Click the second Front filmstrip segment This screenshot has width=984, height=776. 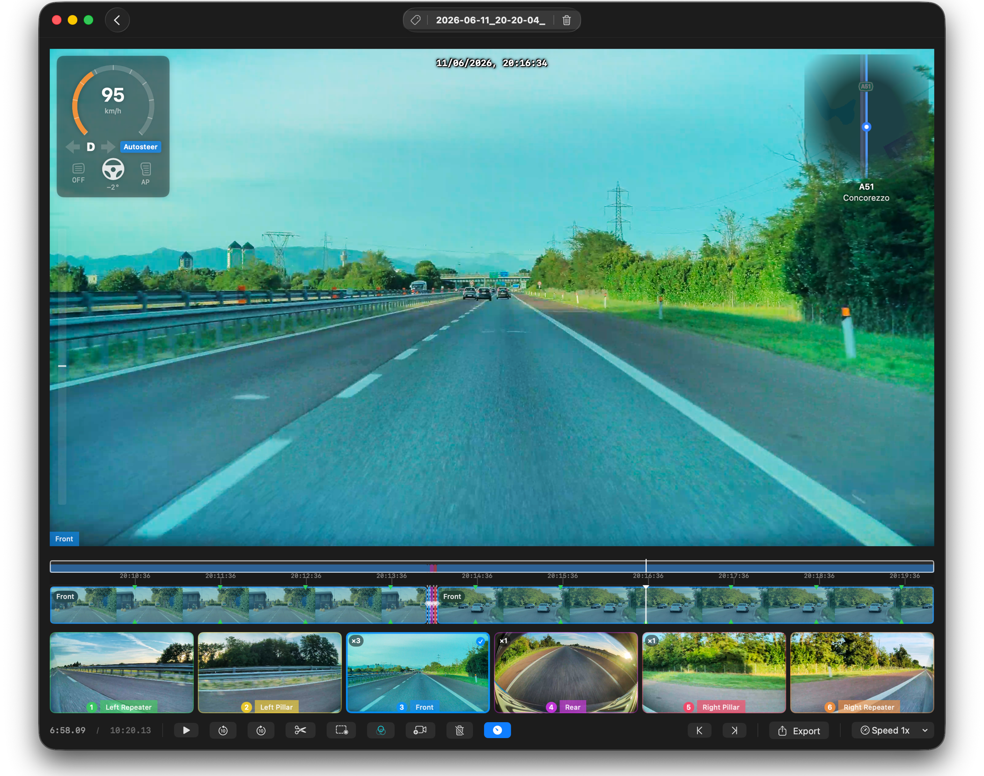pyautogui.click(x=685, y=605)
